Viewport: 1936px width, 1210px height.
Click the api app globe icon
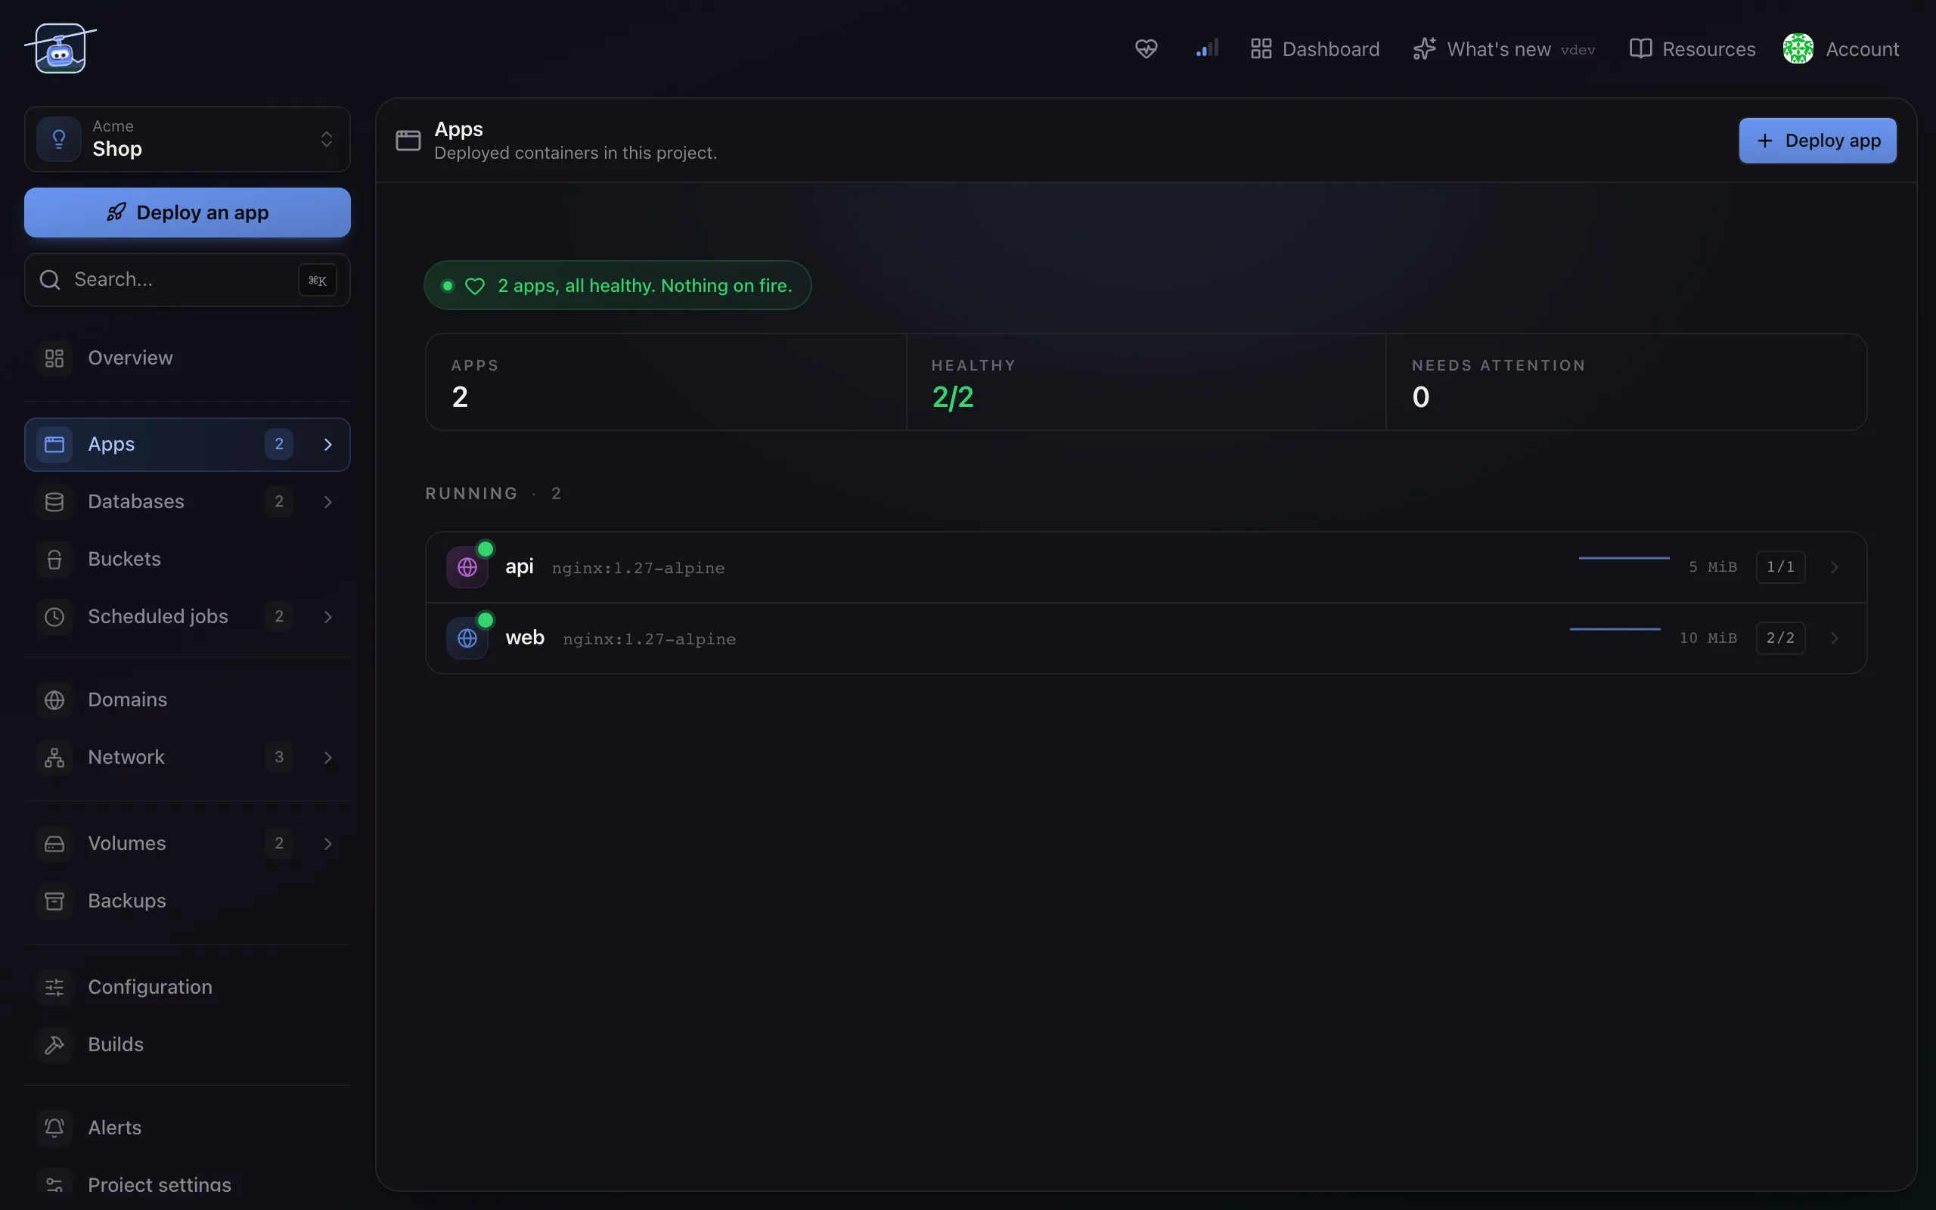(467, 567)
